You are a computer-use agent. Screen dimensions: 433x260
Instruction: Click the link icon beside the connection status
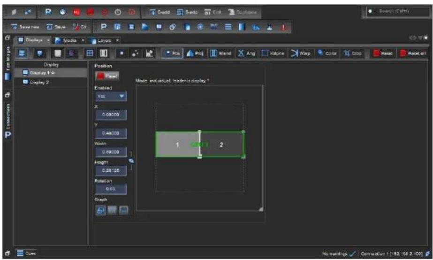[427, 253]
